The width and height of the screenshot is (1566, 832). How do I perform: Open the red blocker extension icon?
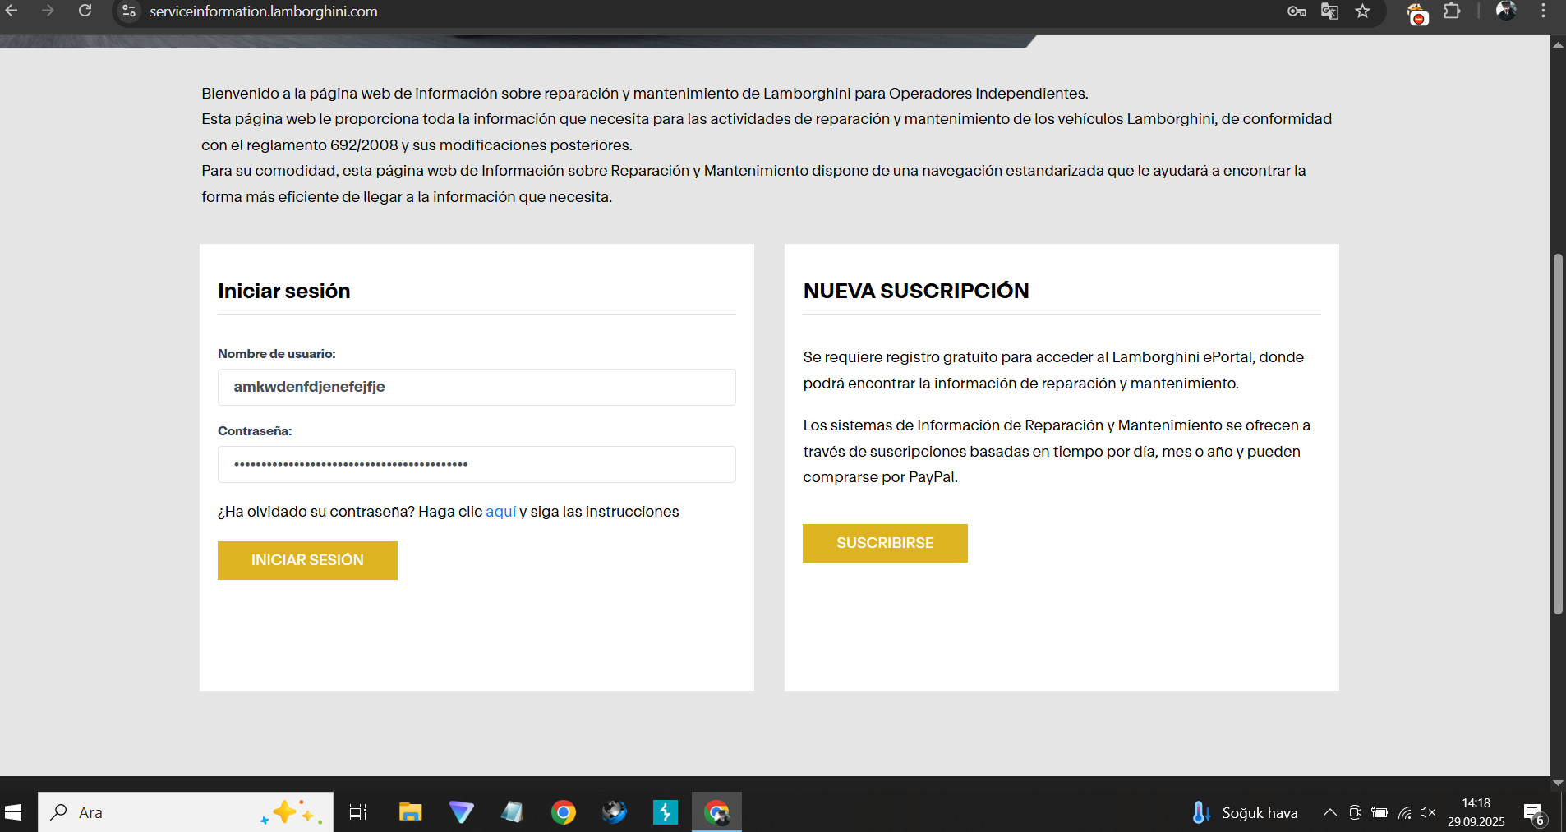tap(1417, 13)
